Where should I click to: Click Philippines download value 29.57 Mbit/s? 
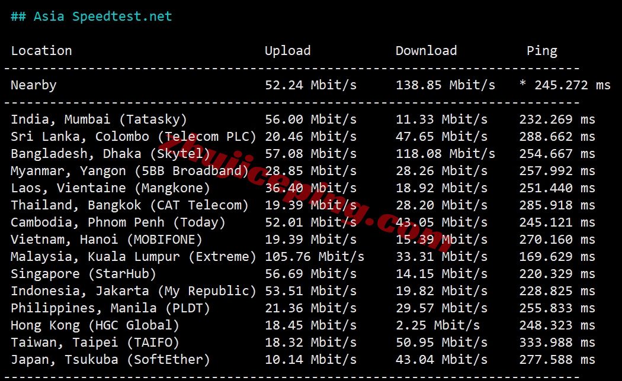pyautogui.click(x=441, y=308)
